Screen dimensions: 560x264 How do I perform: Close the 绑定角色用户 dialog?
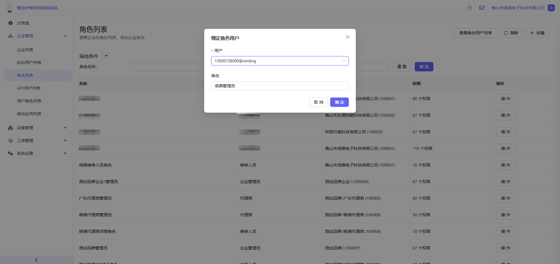click(x=347, y=37)
